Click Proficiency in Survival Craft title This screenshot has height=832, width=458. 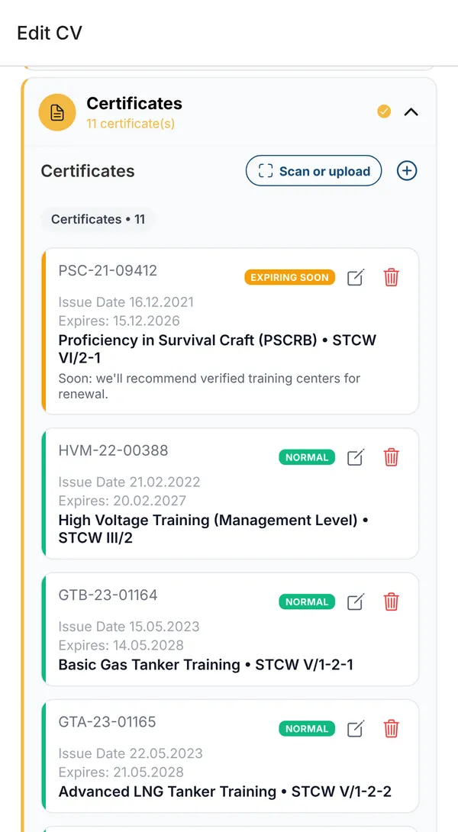[x=217, y=349]
